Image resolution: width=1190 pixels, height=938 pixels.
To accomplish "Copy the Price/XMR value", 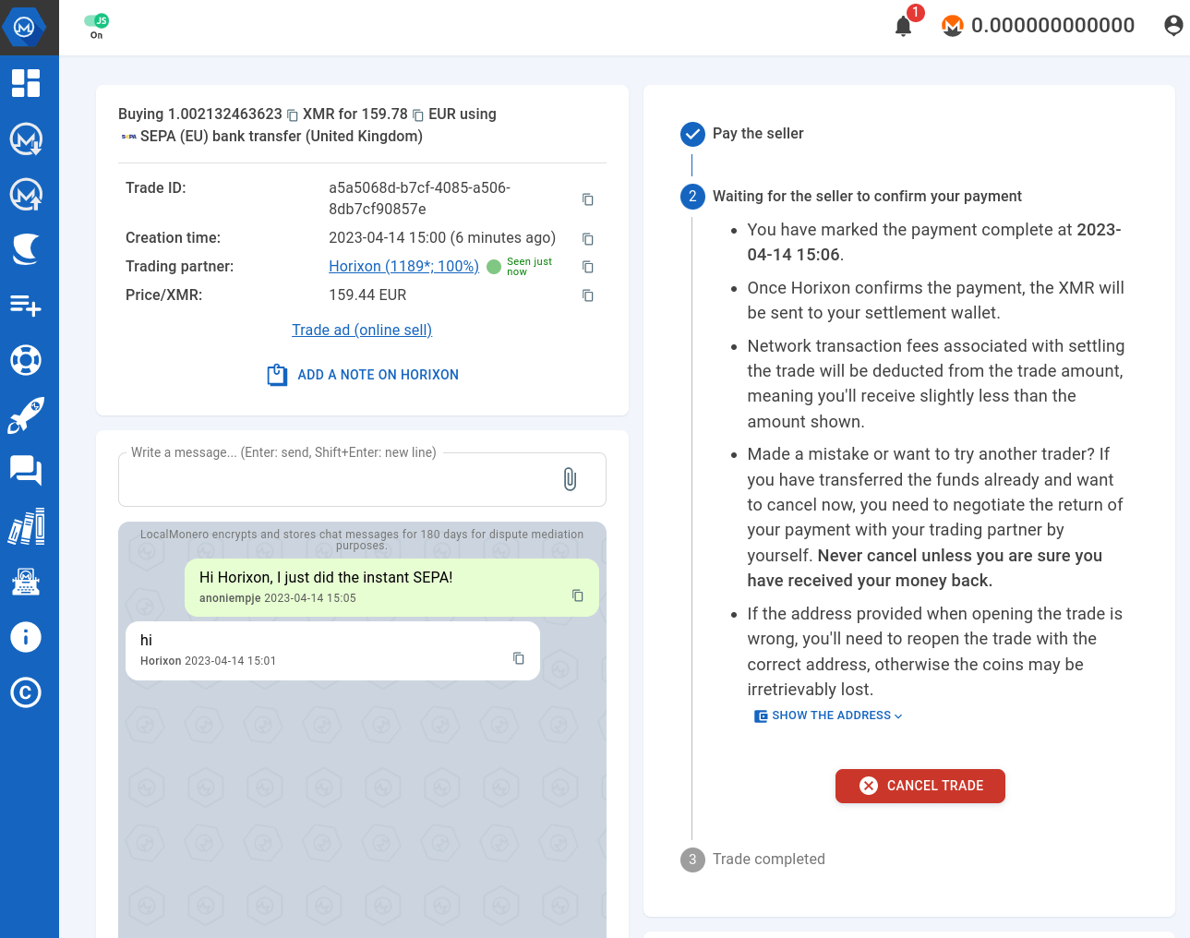I will [x=587, y=295].
